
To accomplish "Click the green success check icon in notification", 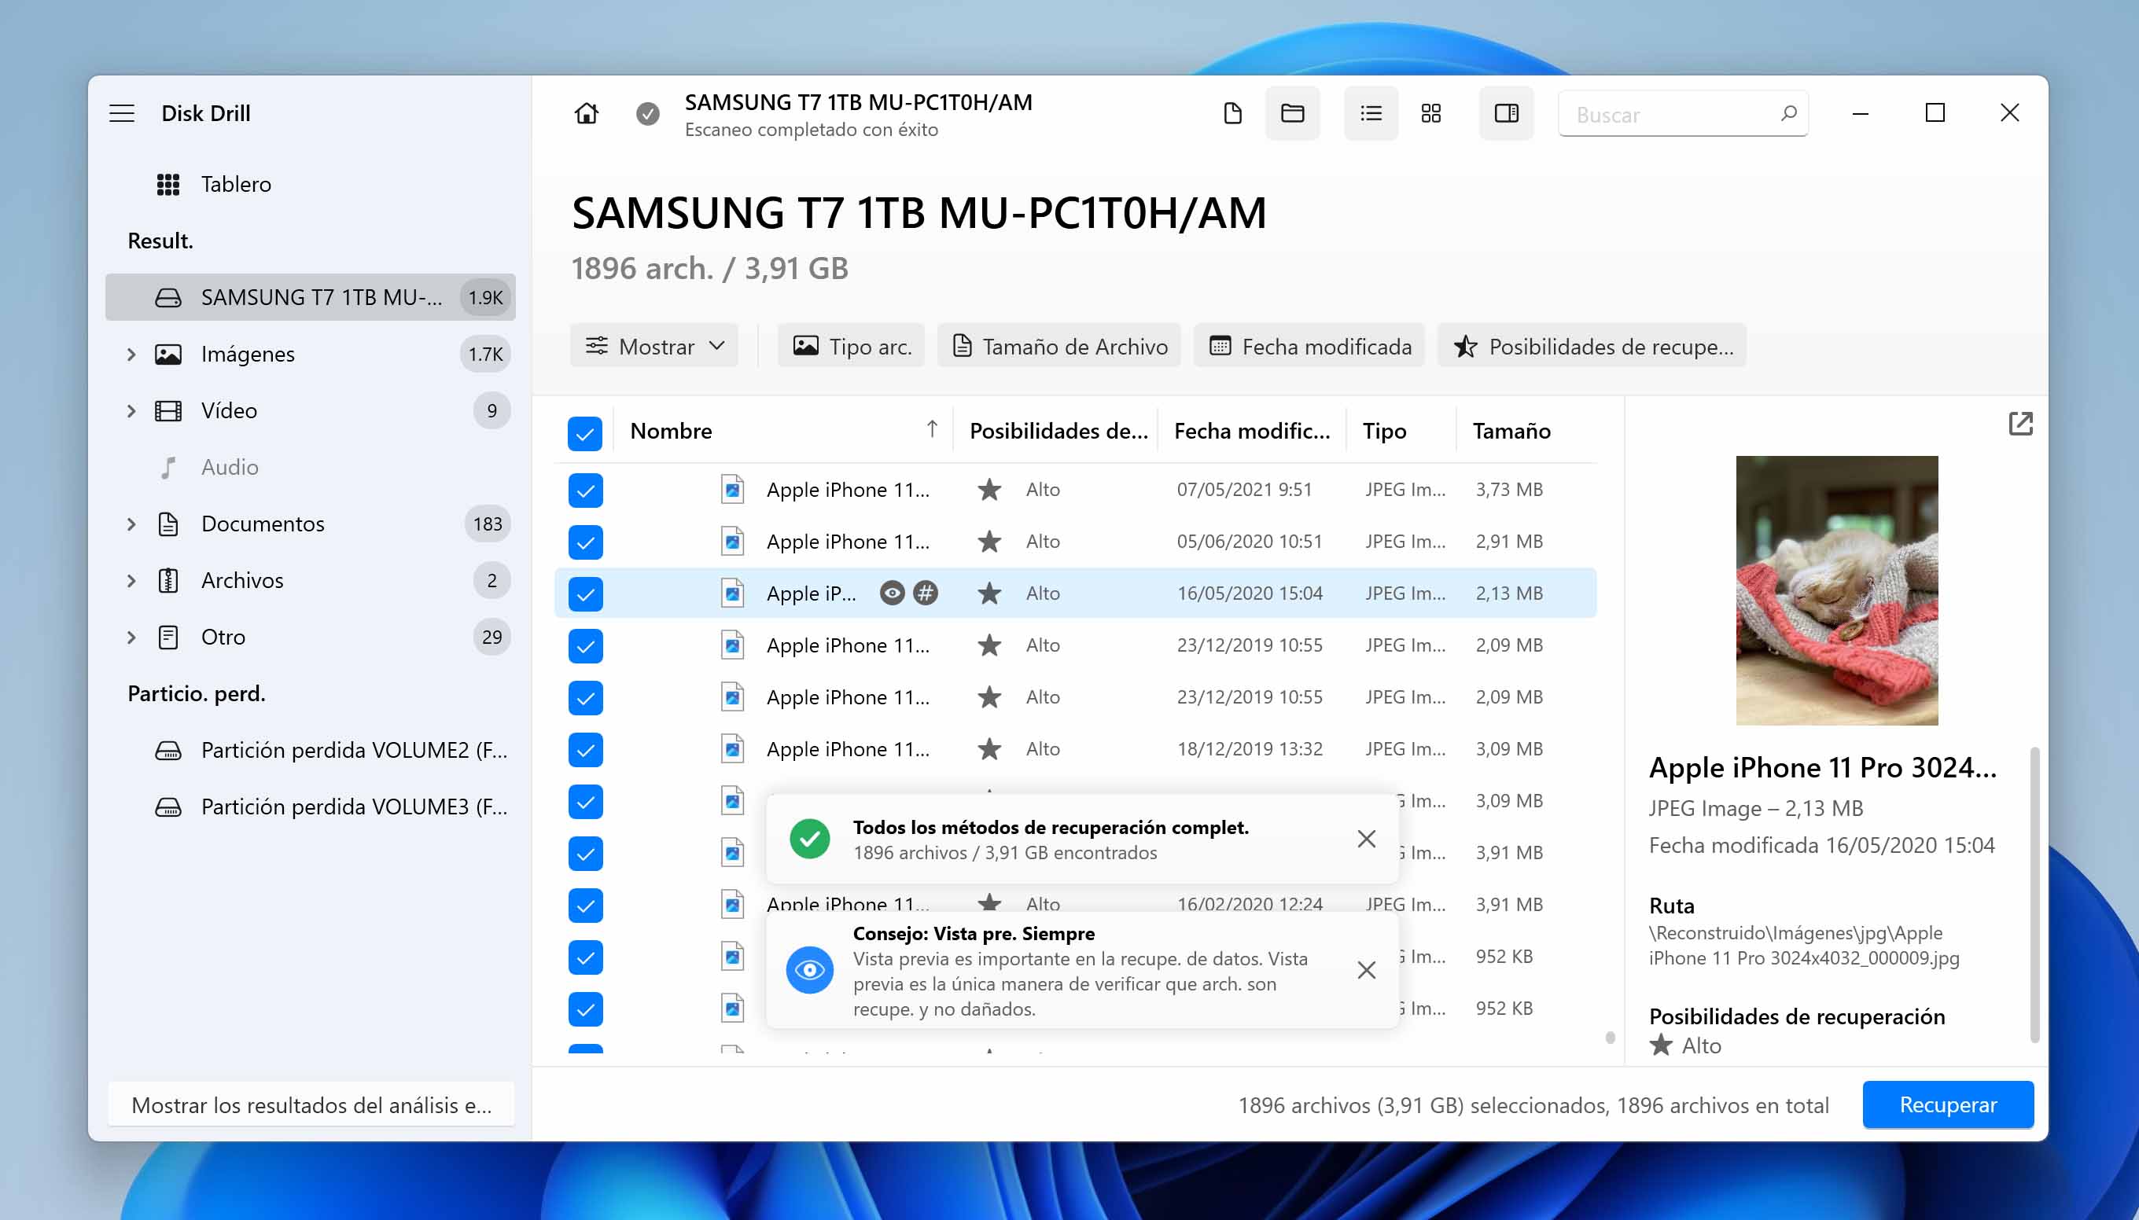I will [809, 839].
